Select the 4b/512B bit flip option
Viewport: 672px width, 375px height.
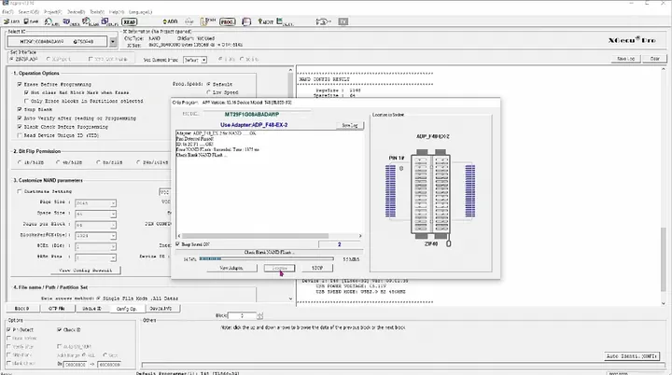[x=58, y=163]
